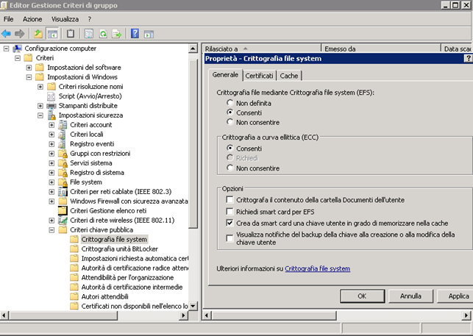
Task: Open the File menu
Action: [x=8, y=19]
